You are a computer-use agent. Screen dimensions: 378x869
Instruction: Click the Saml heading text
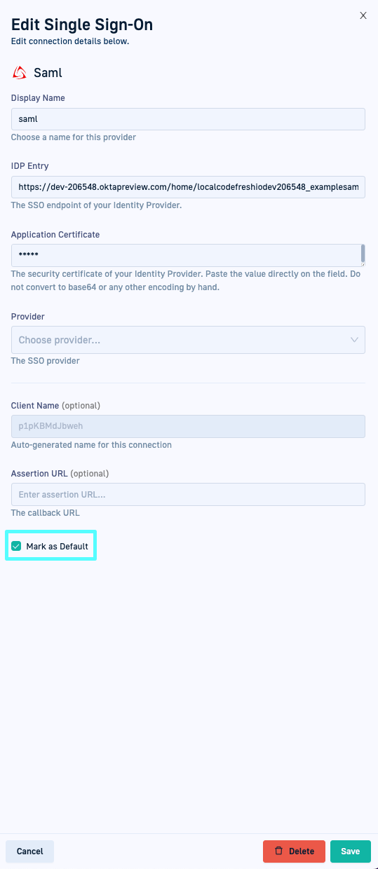coord(48,72)
